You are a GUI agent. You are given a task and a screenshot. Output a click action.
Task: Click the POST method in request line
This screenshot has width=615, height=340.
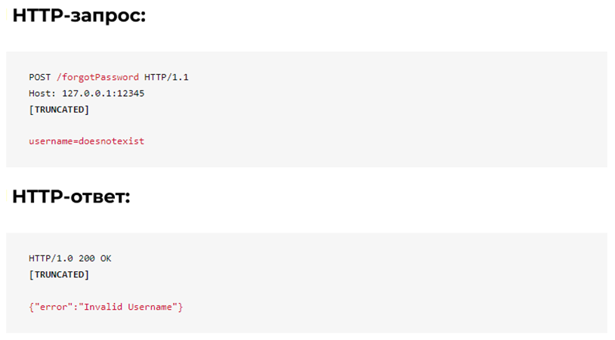click(39, 77)
